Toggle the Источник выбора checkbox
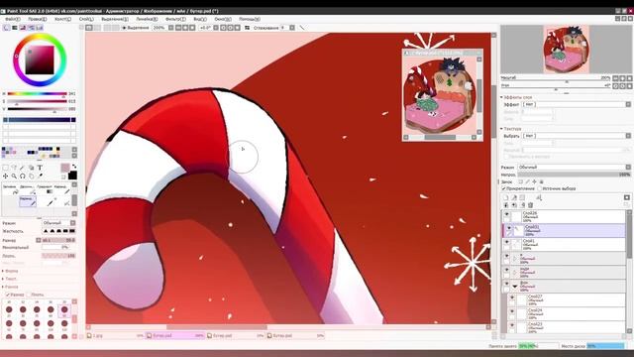Viewport: 634px width, 357px height. (540, 188)
